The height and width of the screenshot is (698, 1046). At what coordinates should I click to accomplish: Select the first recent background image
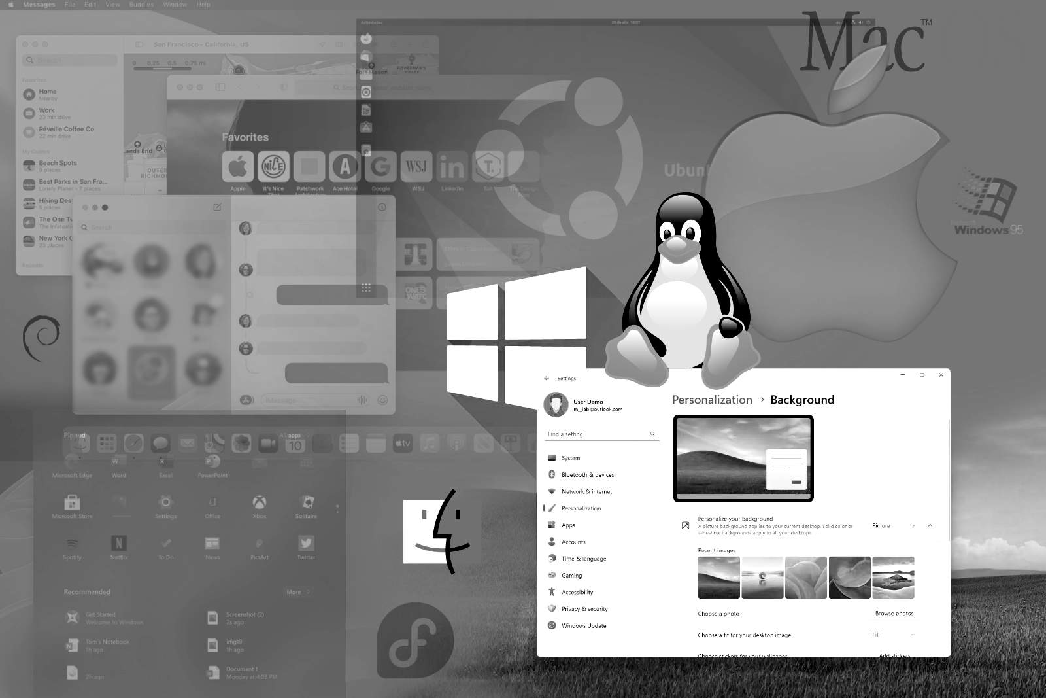coord(718,578)
